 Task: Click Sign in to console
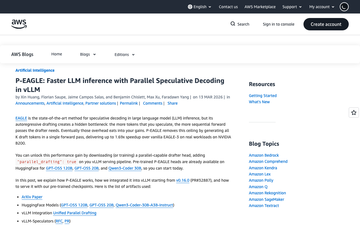(x=278, y=24)
